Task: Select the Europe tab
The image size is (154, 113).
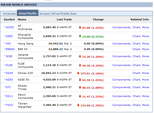Action: tap(44, 13)
